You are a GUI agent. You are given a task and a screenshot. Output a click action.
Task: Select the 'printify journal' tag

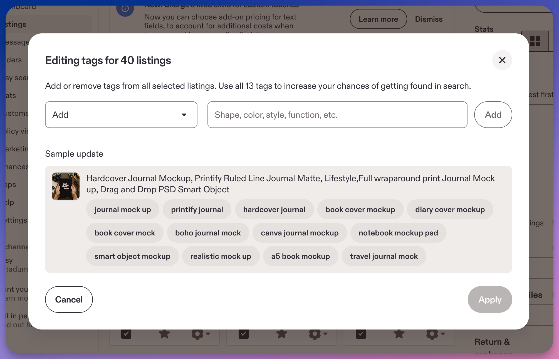click(x=197, y=209)
